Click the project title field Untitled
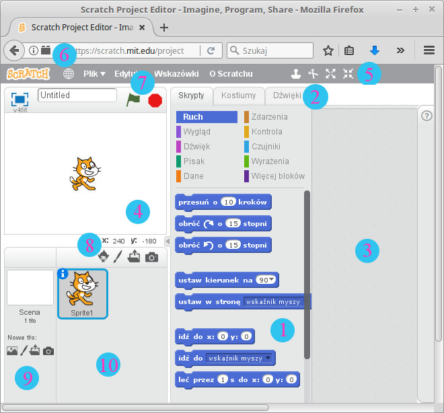 [x=77, y=95]
